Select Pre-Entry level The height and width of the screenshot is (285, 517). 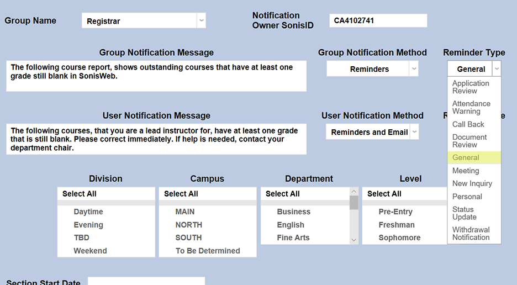[x=404, y=212]
